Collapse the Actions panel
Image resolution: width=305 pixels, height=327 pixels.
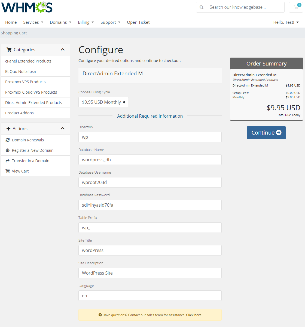tap(63, 129)
